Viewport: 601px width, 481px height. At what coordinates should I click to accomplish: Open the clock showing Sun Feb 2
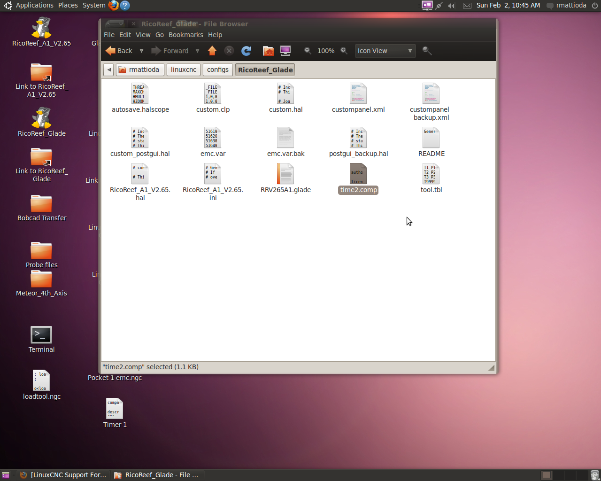point(508,5)
